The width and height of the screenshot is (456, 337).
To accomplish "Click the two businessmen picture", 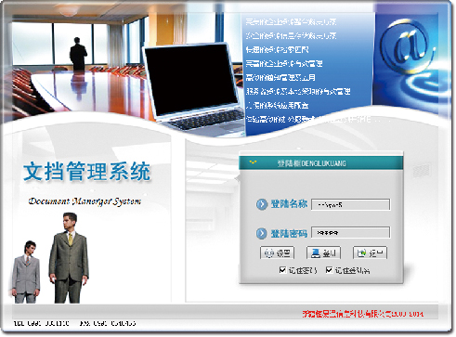I will coord(50,258).
